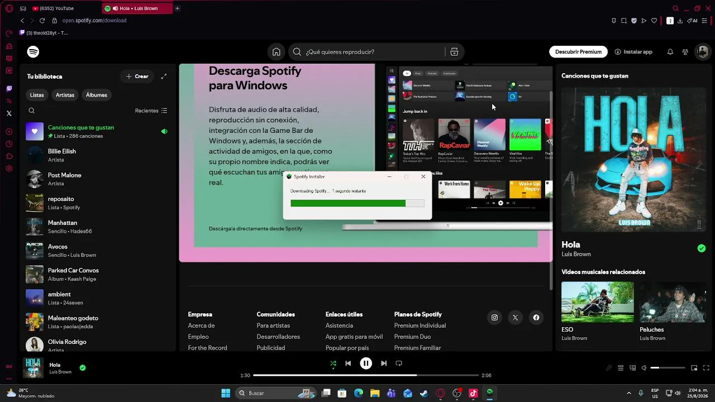
Task: Filter library by Artistas
Action: coord(65,95)
